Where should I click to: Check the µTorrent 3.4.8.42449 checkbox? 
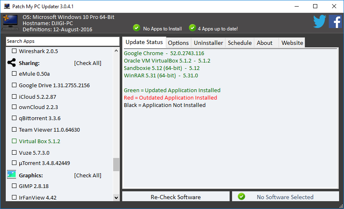(14, 163)
